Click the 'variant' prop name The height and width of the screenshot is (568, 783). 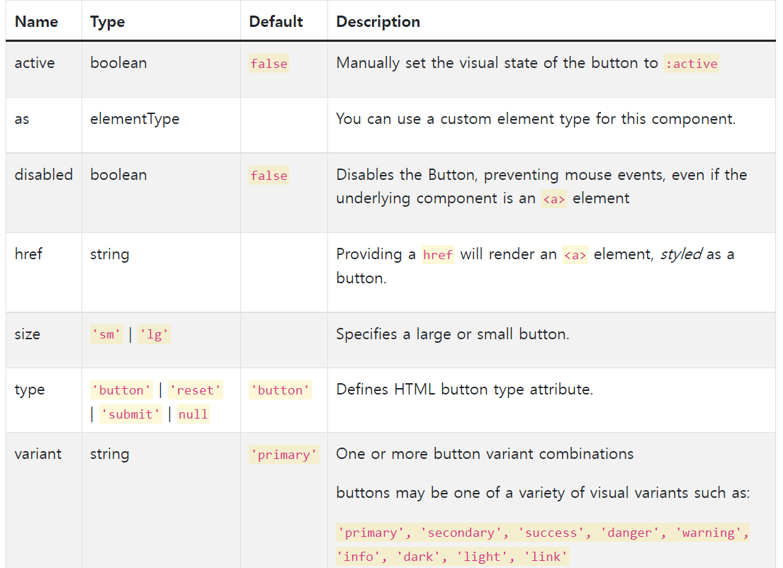click(38, 454)
